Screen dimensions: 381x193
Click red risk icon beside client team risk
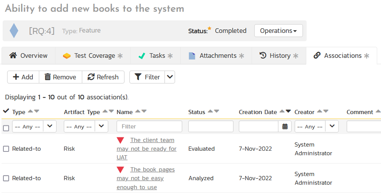pyautogui.click(x=120, y=140)
